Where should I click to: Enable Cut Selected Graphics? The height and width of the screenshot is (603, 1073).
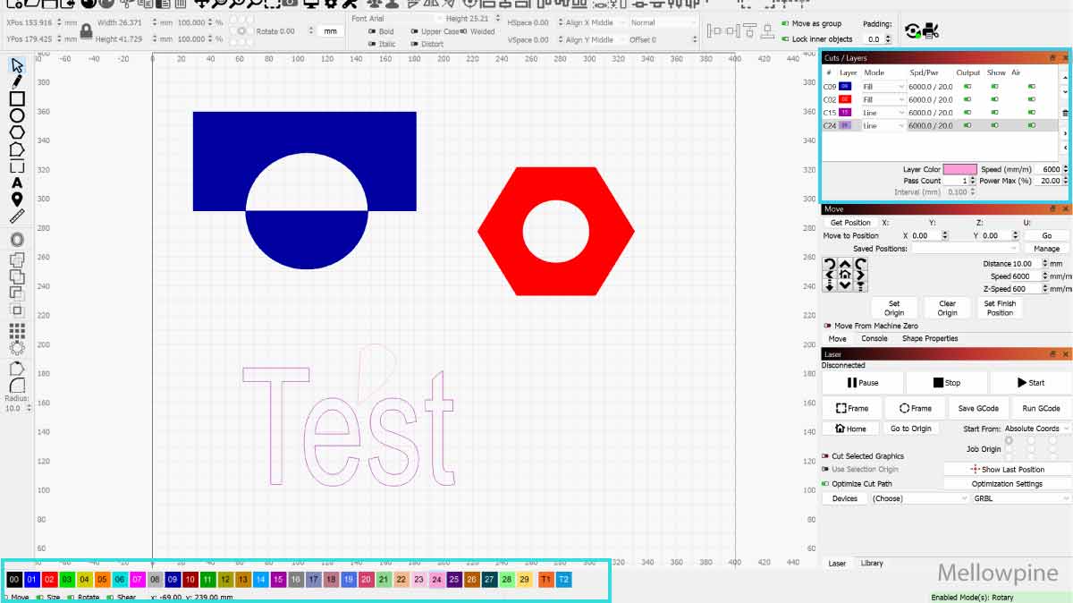(826, 456)
